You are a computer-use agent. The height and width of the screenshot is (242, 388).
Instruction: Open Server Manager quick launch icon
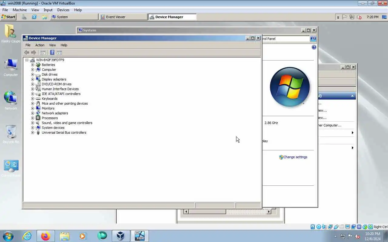click(24, 17)
